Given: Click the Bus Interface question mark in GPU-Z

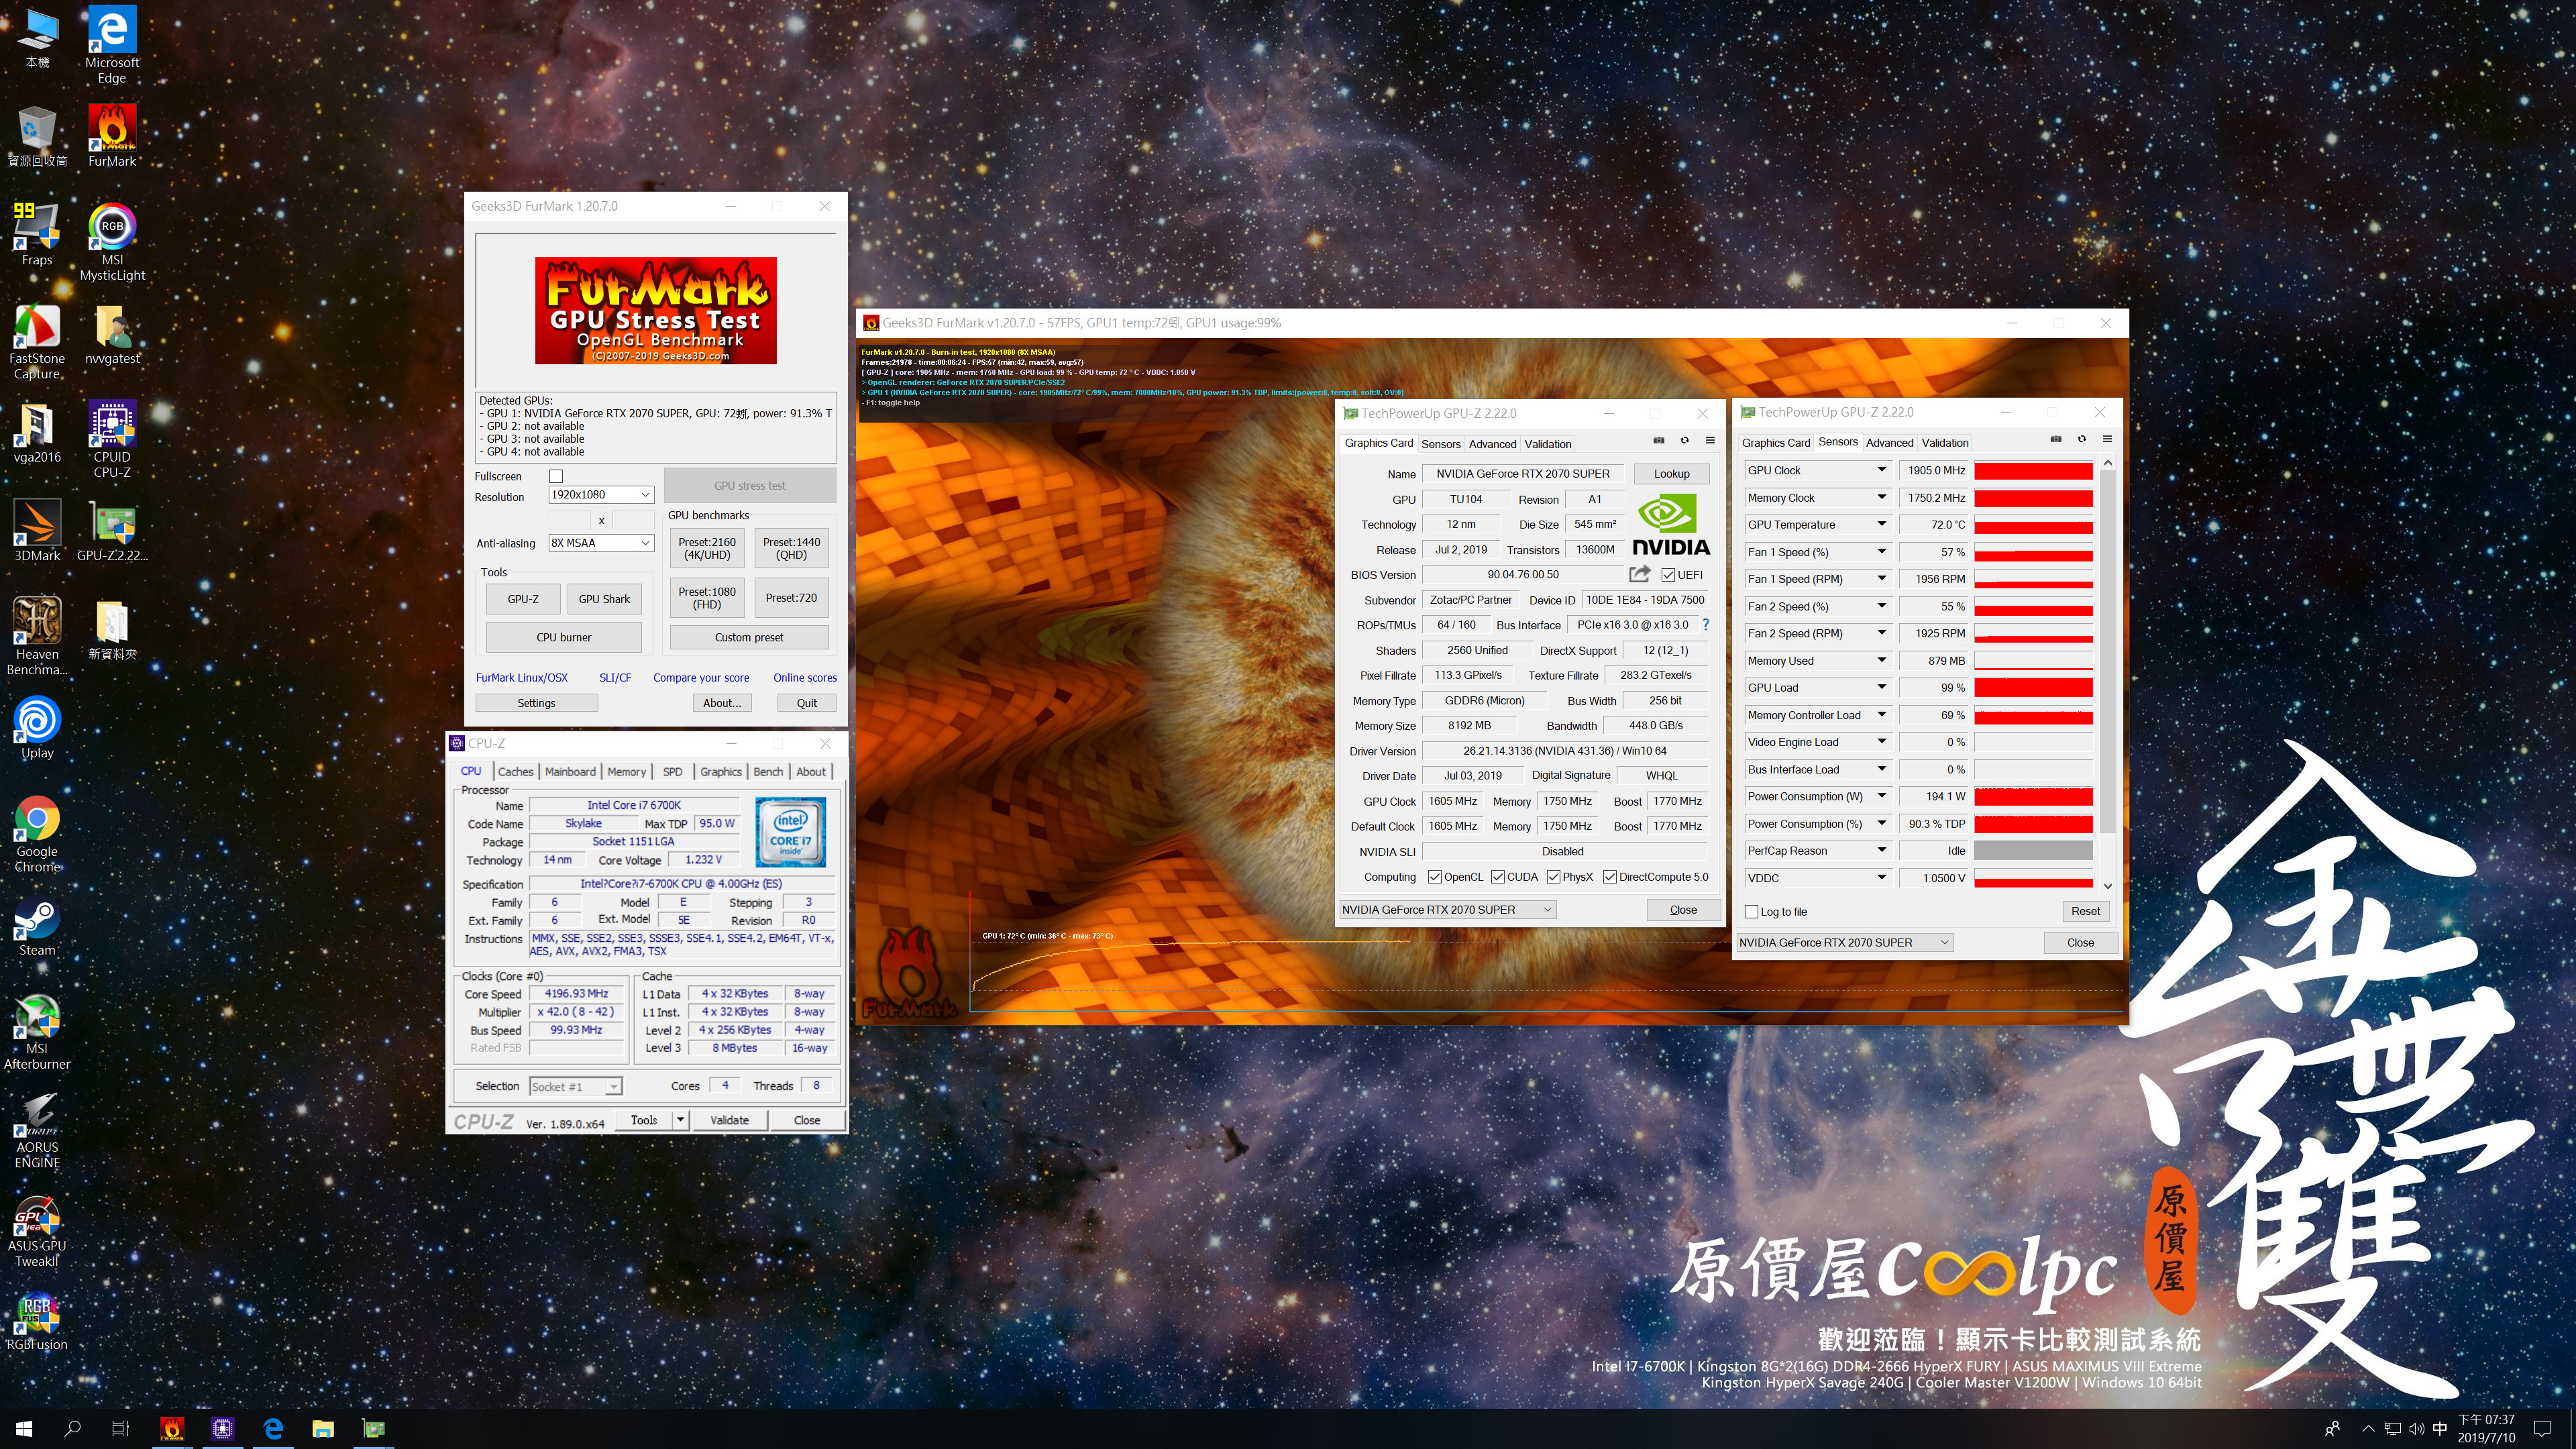Looking at the screenshot, I should point(1705,624).
